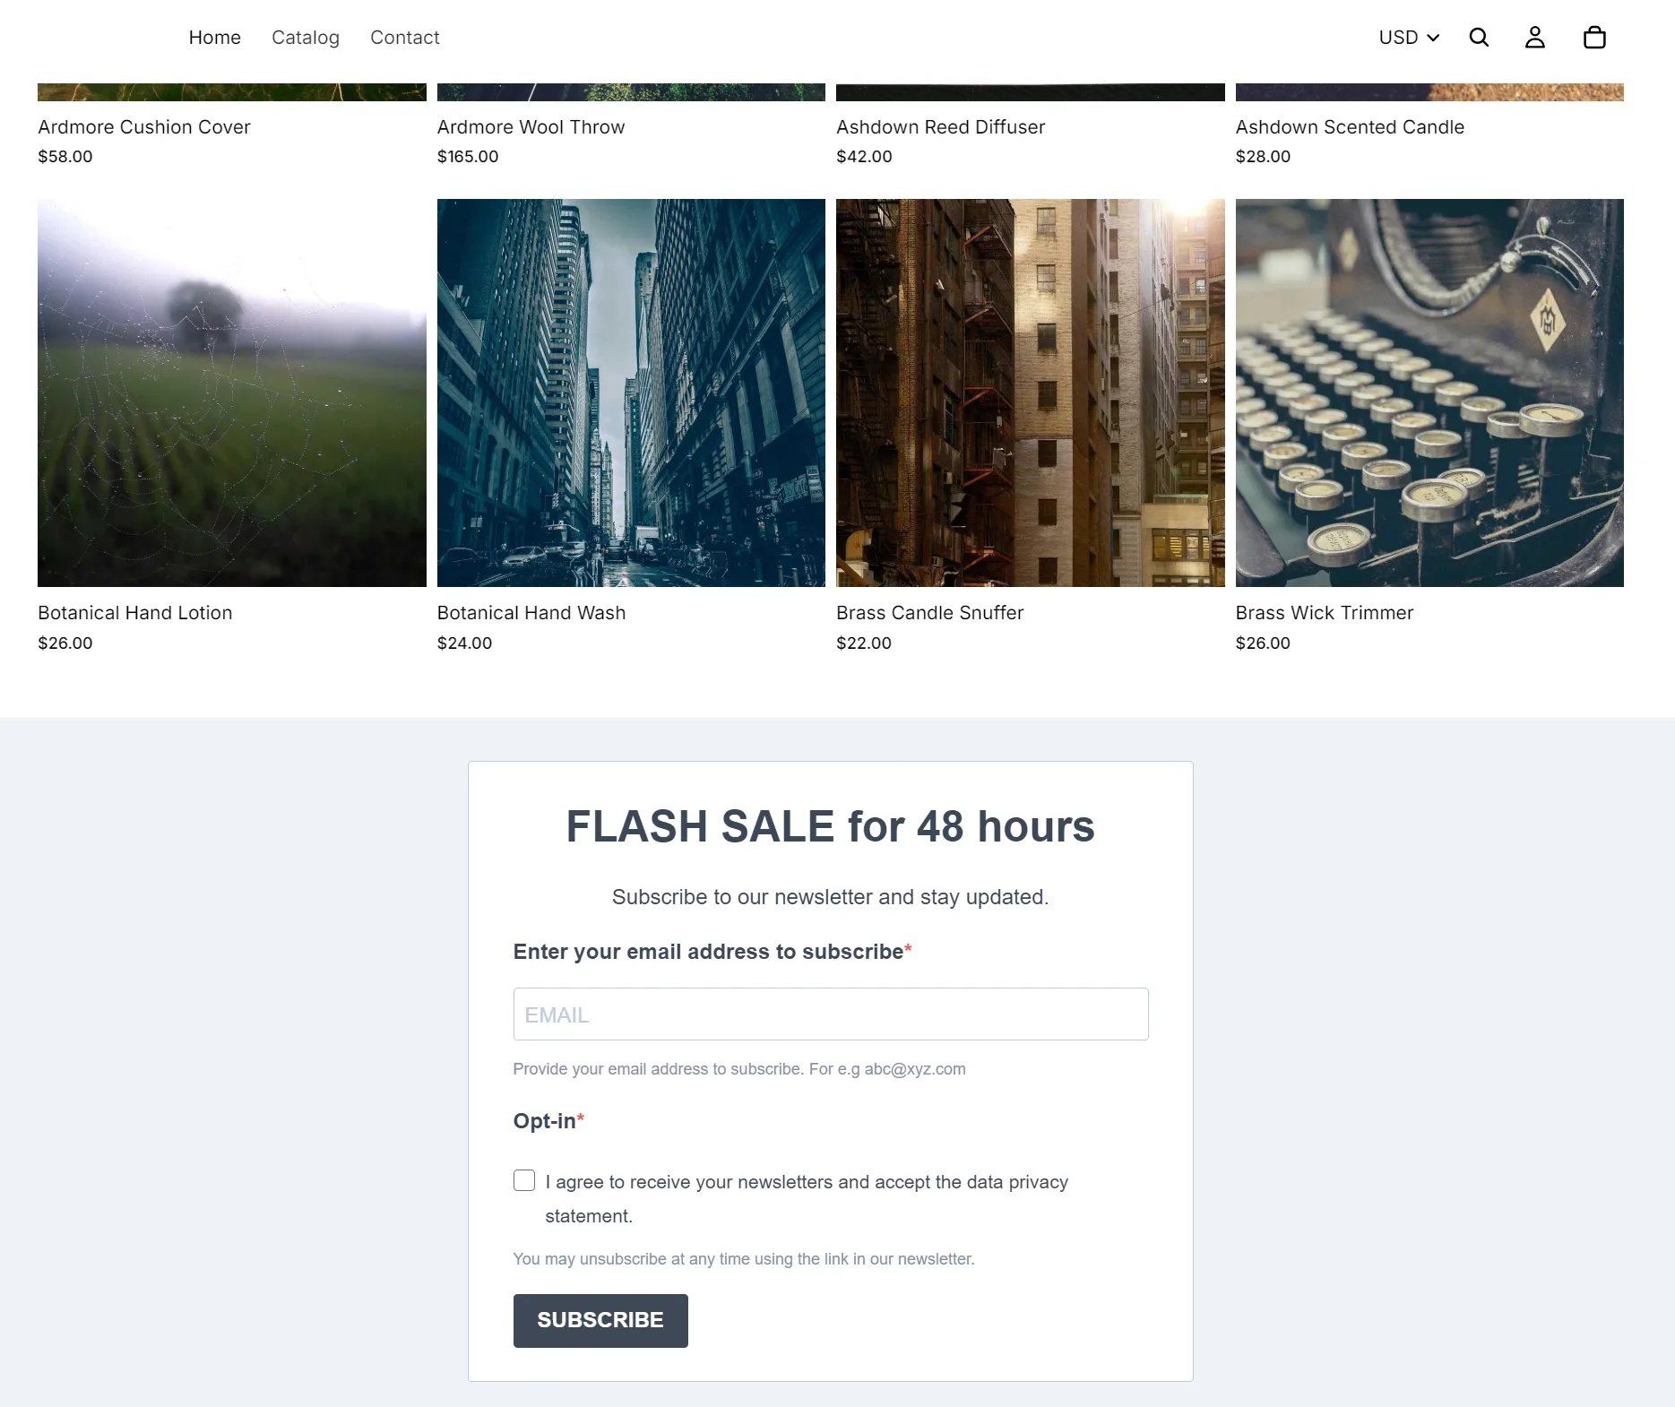Open the Ashdown Scented Candle product link
Screen dimensions: 1675x1407
click(1351, 127)
